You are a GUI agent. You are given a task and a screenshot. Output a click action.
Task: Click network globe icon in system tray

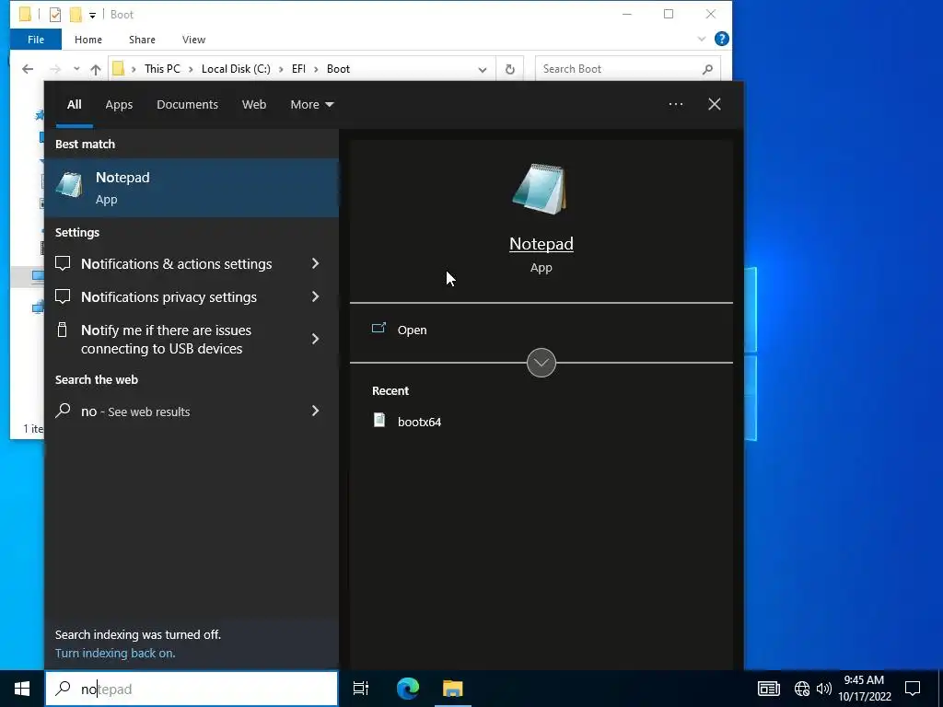pos(802,689)
